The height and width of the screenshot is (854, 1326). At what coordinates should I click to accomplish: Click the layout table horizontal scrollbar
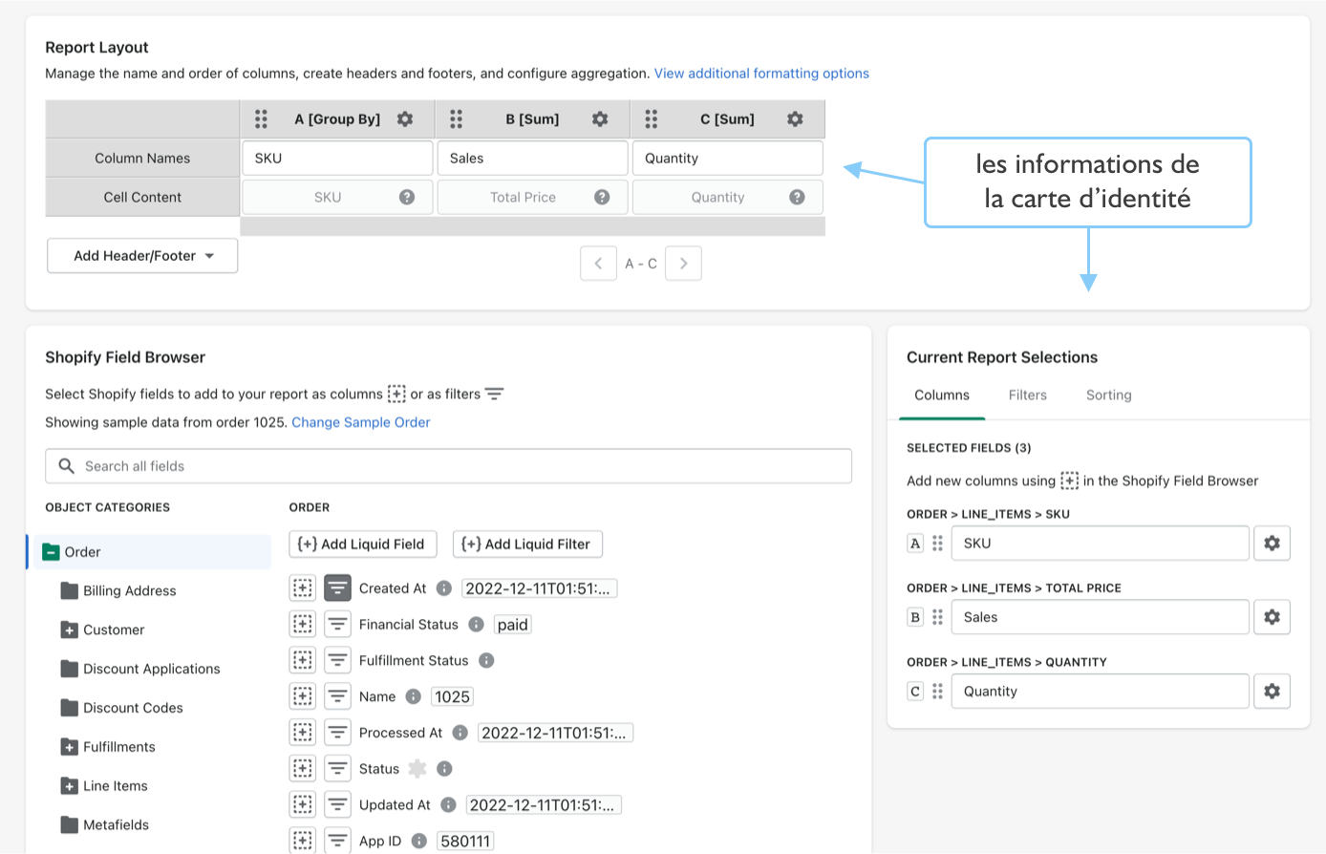click(x=533, y=226)
